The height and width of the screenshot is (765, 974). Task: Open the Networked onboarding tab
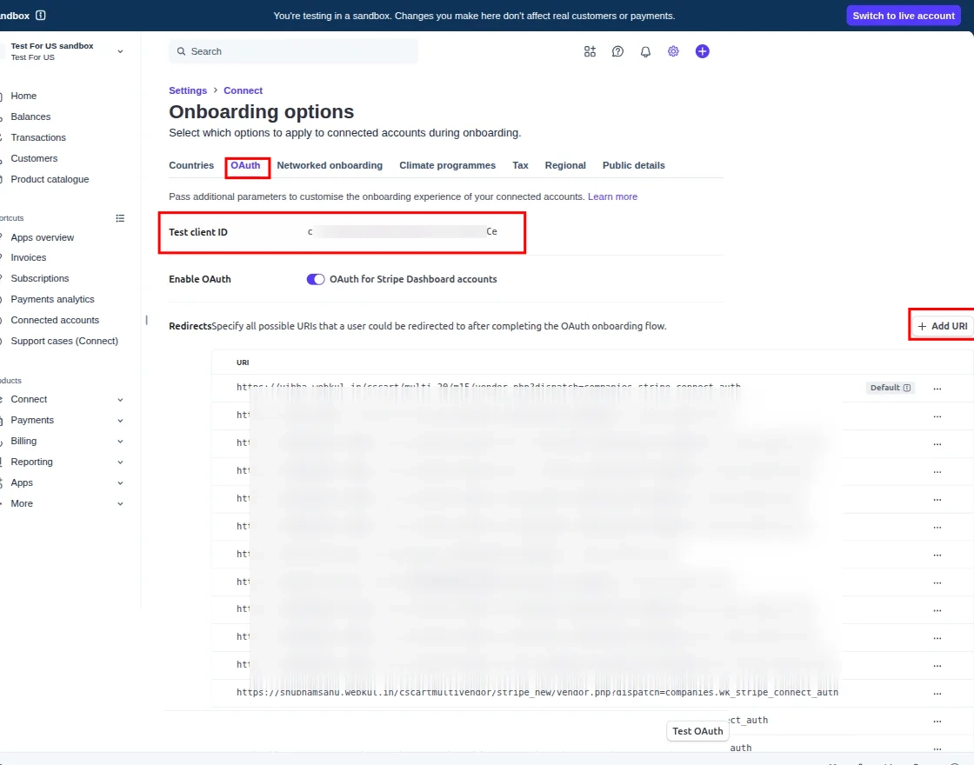pos(330,165)
